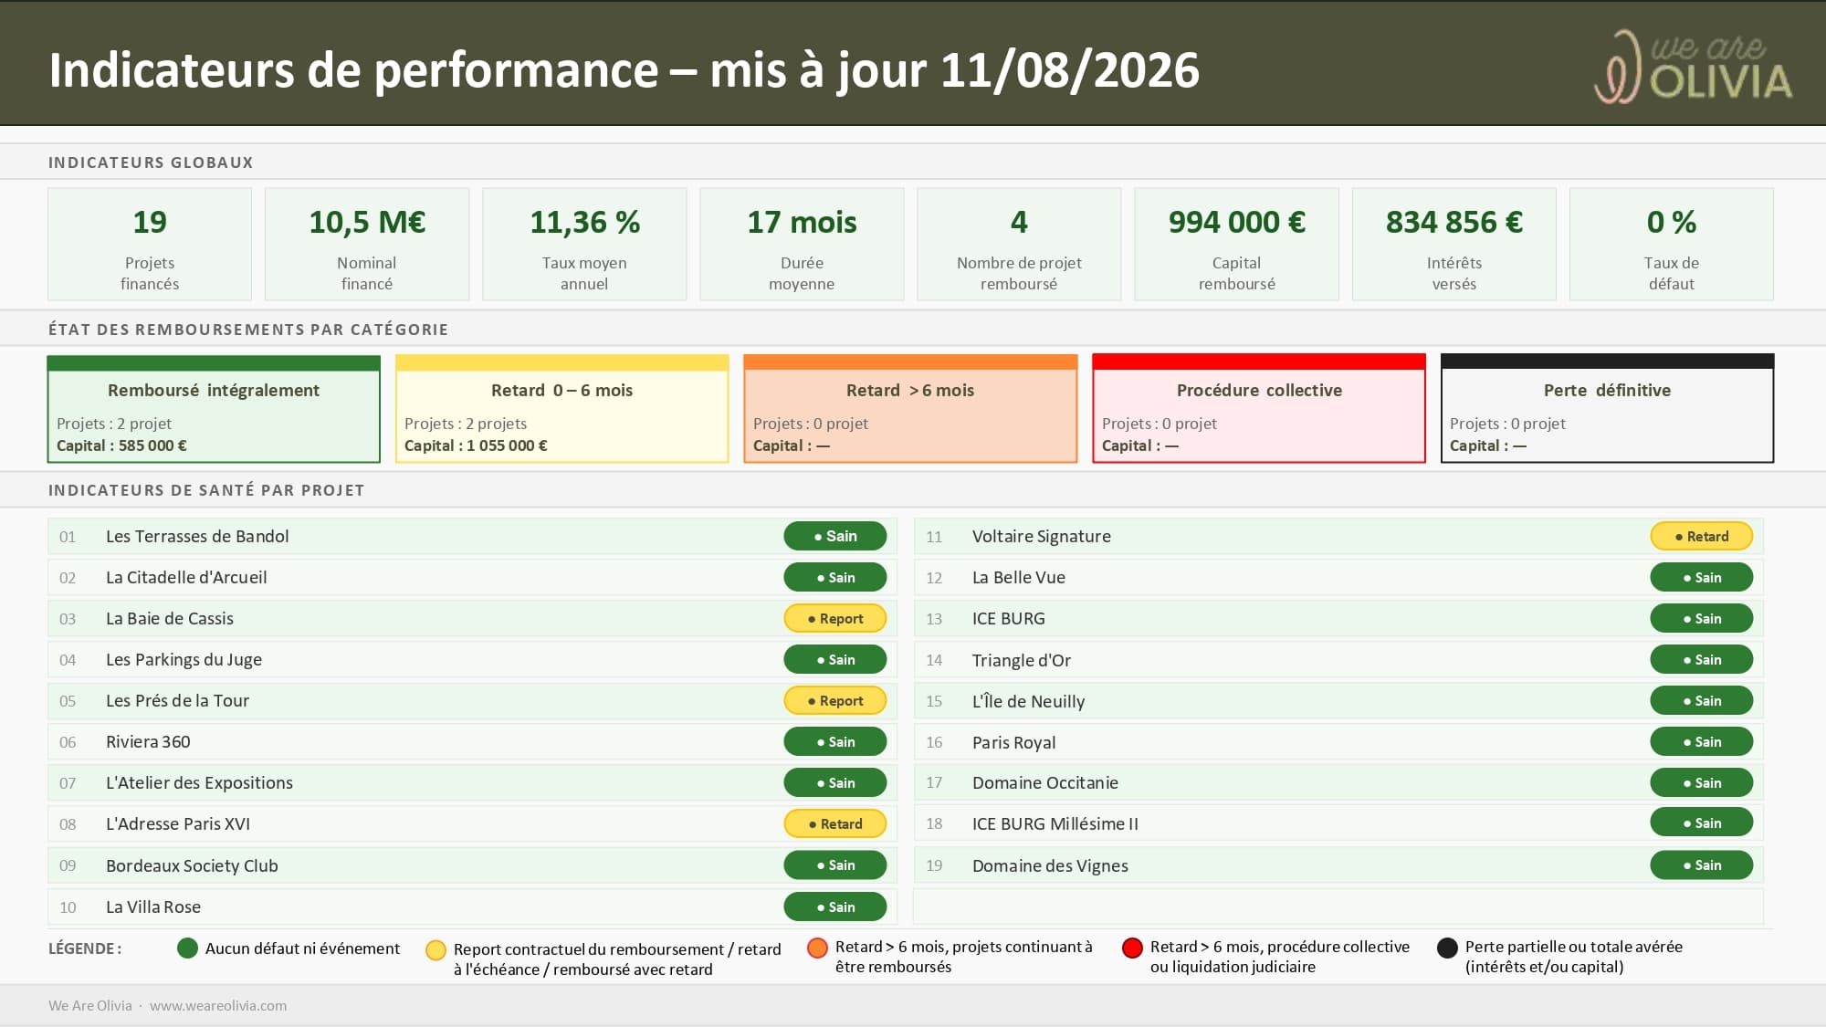Image resolution: width=1826 pixels, height=1027 pixels.
Task: Select the project name Bordeaux Society Club
Action: [192, 866]
